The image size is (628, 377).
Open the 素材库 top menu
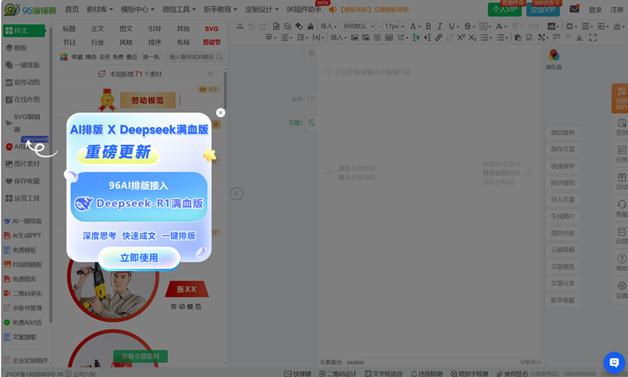pos(100,9)
